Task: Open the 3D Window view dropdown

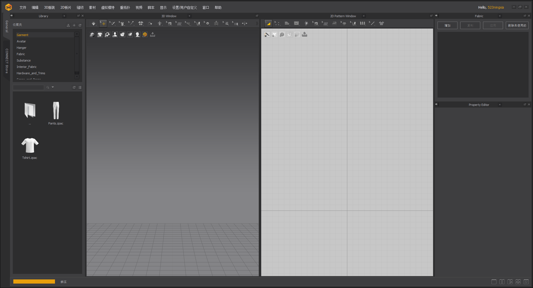Action: (189, 16)
